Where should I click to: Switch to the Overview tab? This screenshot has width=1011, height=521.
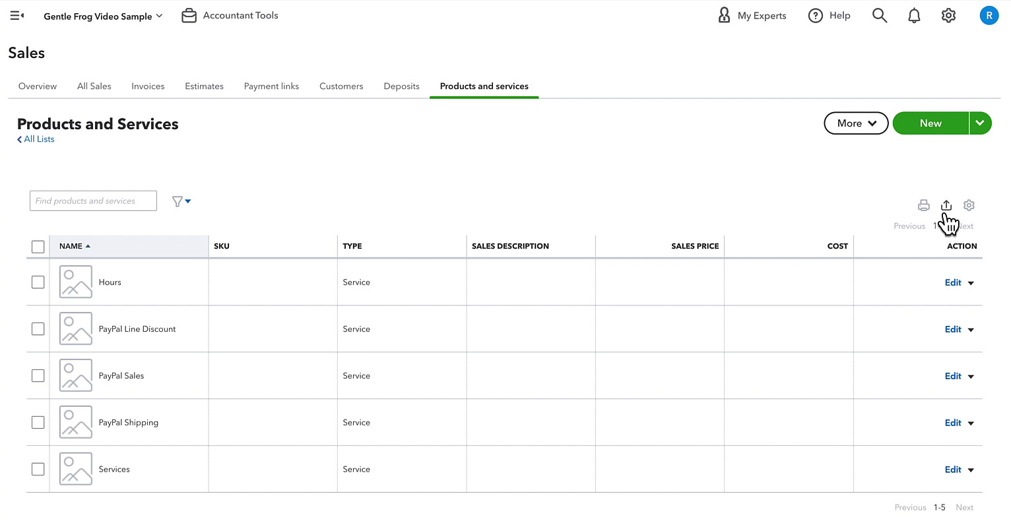(x=38, y=86)
